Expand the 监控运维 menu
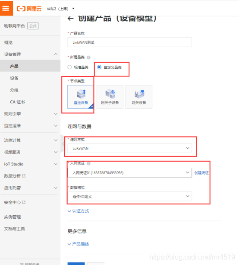The image size is (239, 265). 30,125
